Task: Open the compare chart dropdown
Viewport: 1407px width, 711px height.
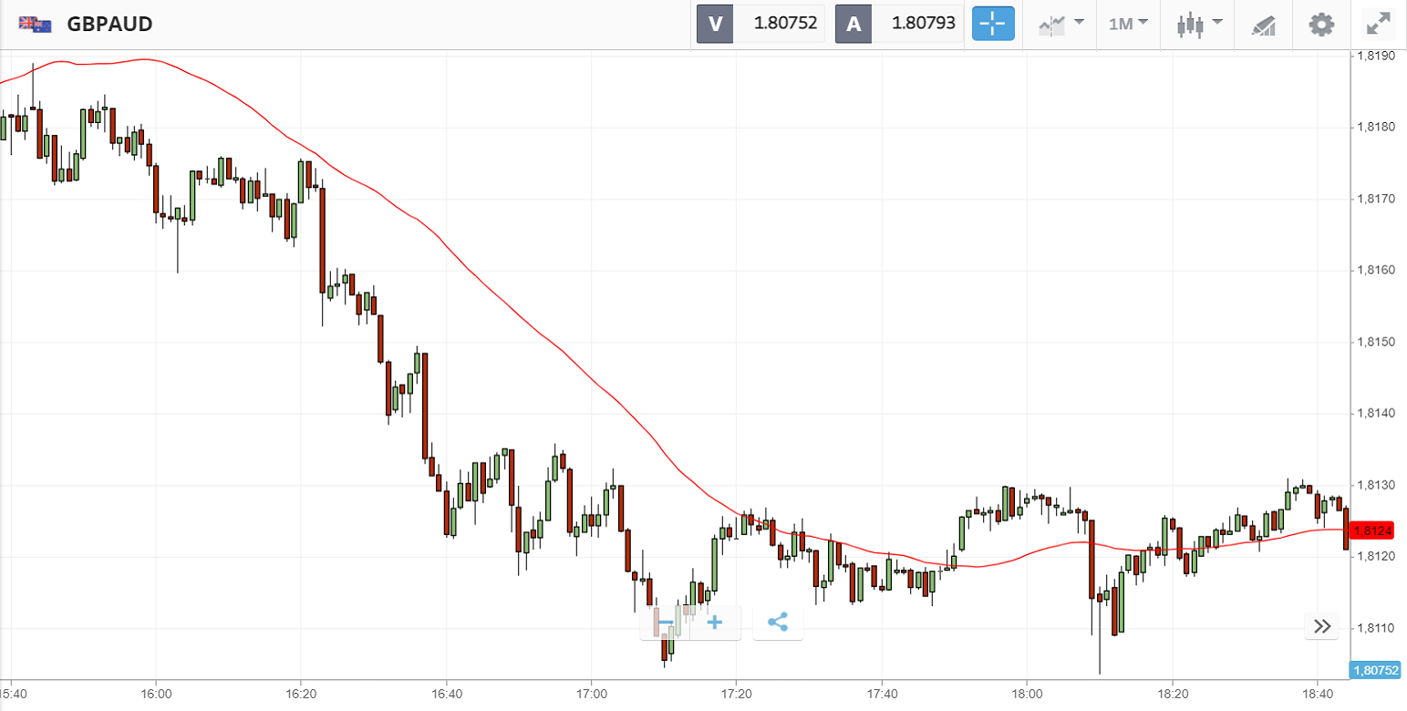Action: pos(1060,24)
